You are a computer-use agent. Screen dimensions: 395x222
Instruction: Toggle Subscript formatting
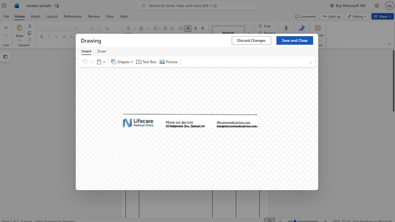(x=72, y=37)
